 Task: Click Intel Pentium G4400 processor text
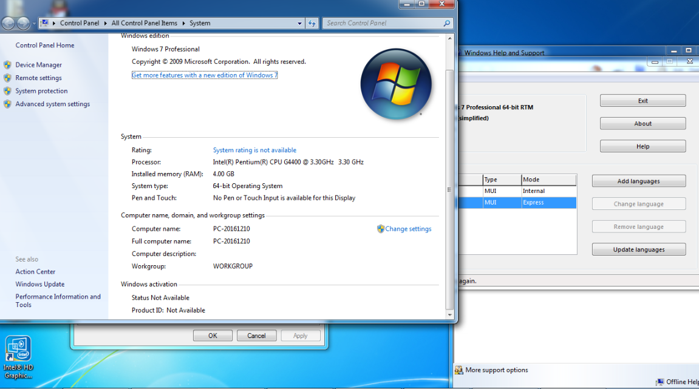point(288,162)
